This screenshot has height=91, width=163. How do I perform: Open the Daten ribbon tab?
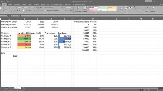click(x=30, y=4)
